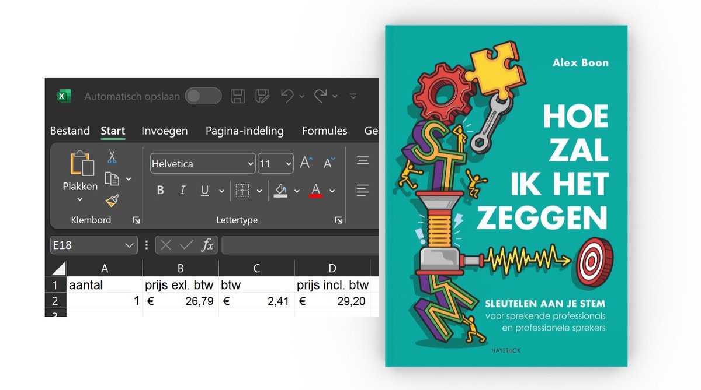The width and height of the screenshot is (701, 390).
Task: Click the Hoe Zal Ik Het Zeggen book cover
Action: (506, 196)
